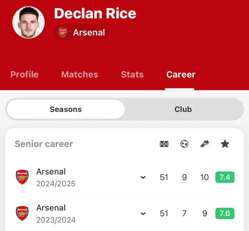The image size is (249, 231).
Task: Switch to the Stats tab
Action: coord(132,74)
